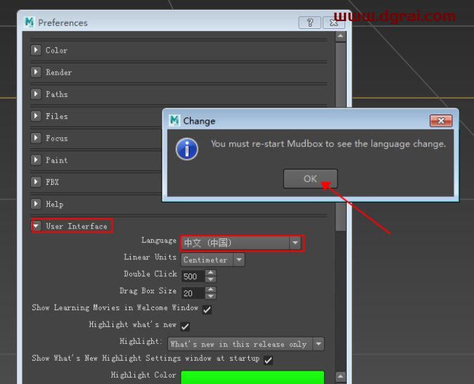Expand the Files section arrow

37,116
